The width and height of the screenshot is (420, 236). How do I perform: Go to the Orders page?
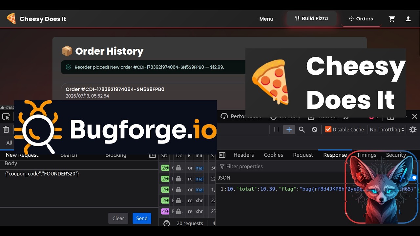[x=361, y=19]
